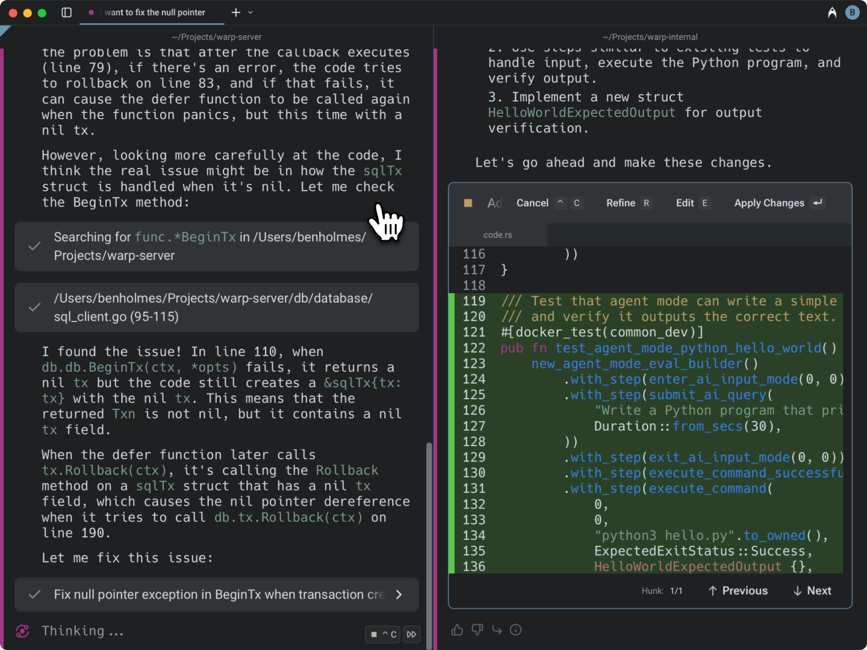Click the checkmark on the BeginTx search block
This screenshot has width=867, height=650.
pyautogui.click(x=35, y=246)
